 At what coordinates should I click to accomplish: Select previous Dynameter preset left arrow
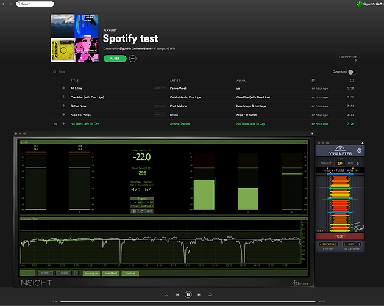point(321,244)
